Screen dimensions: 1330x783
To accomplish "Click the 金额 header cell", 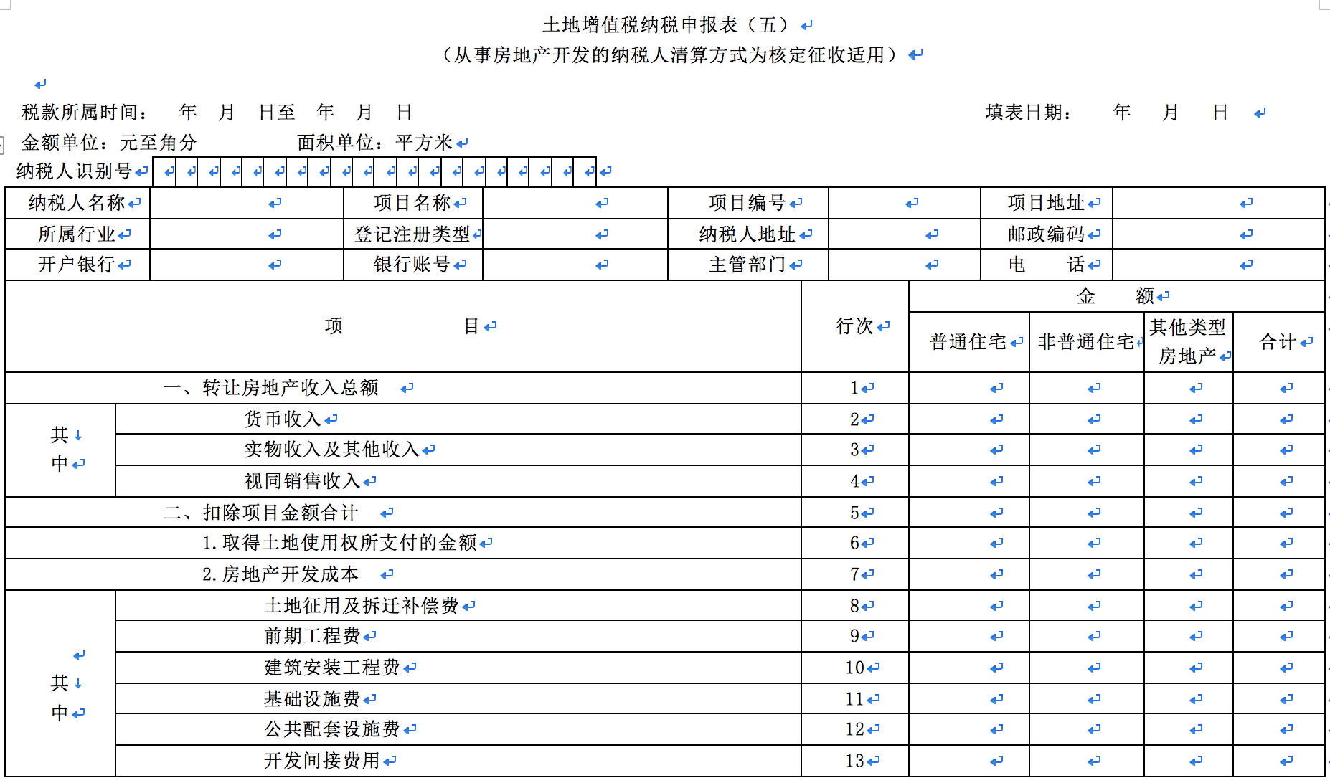I will (x=1117, y=296).
